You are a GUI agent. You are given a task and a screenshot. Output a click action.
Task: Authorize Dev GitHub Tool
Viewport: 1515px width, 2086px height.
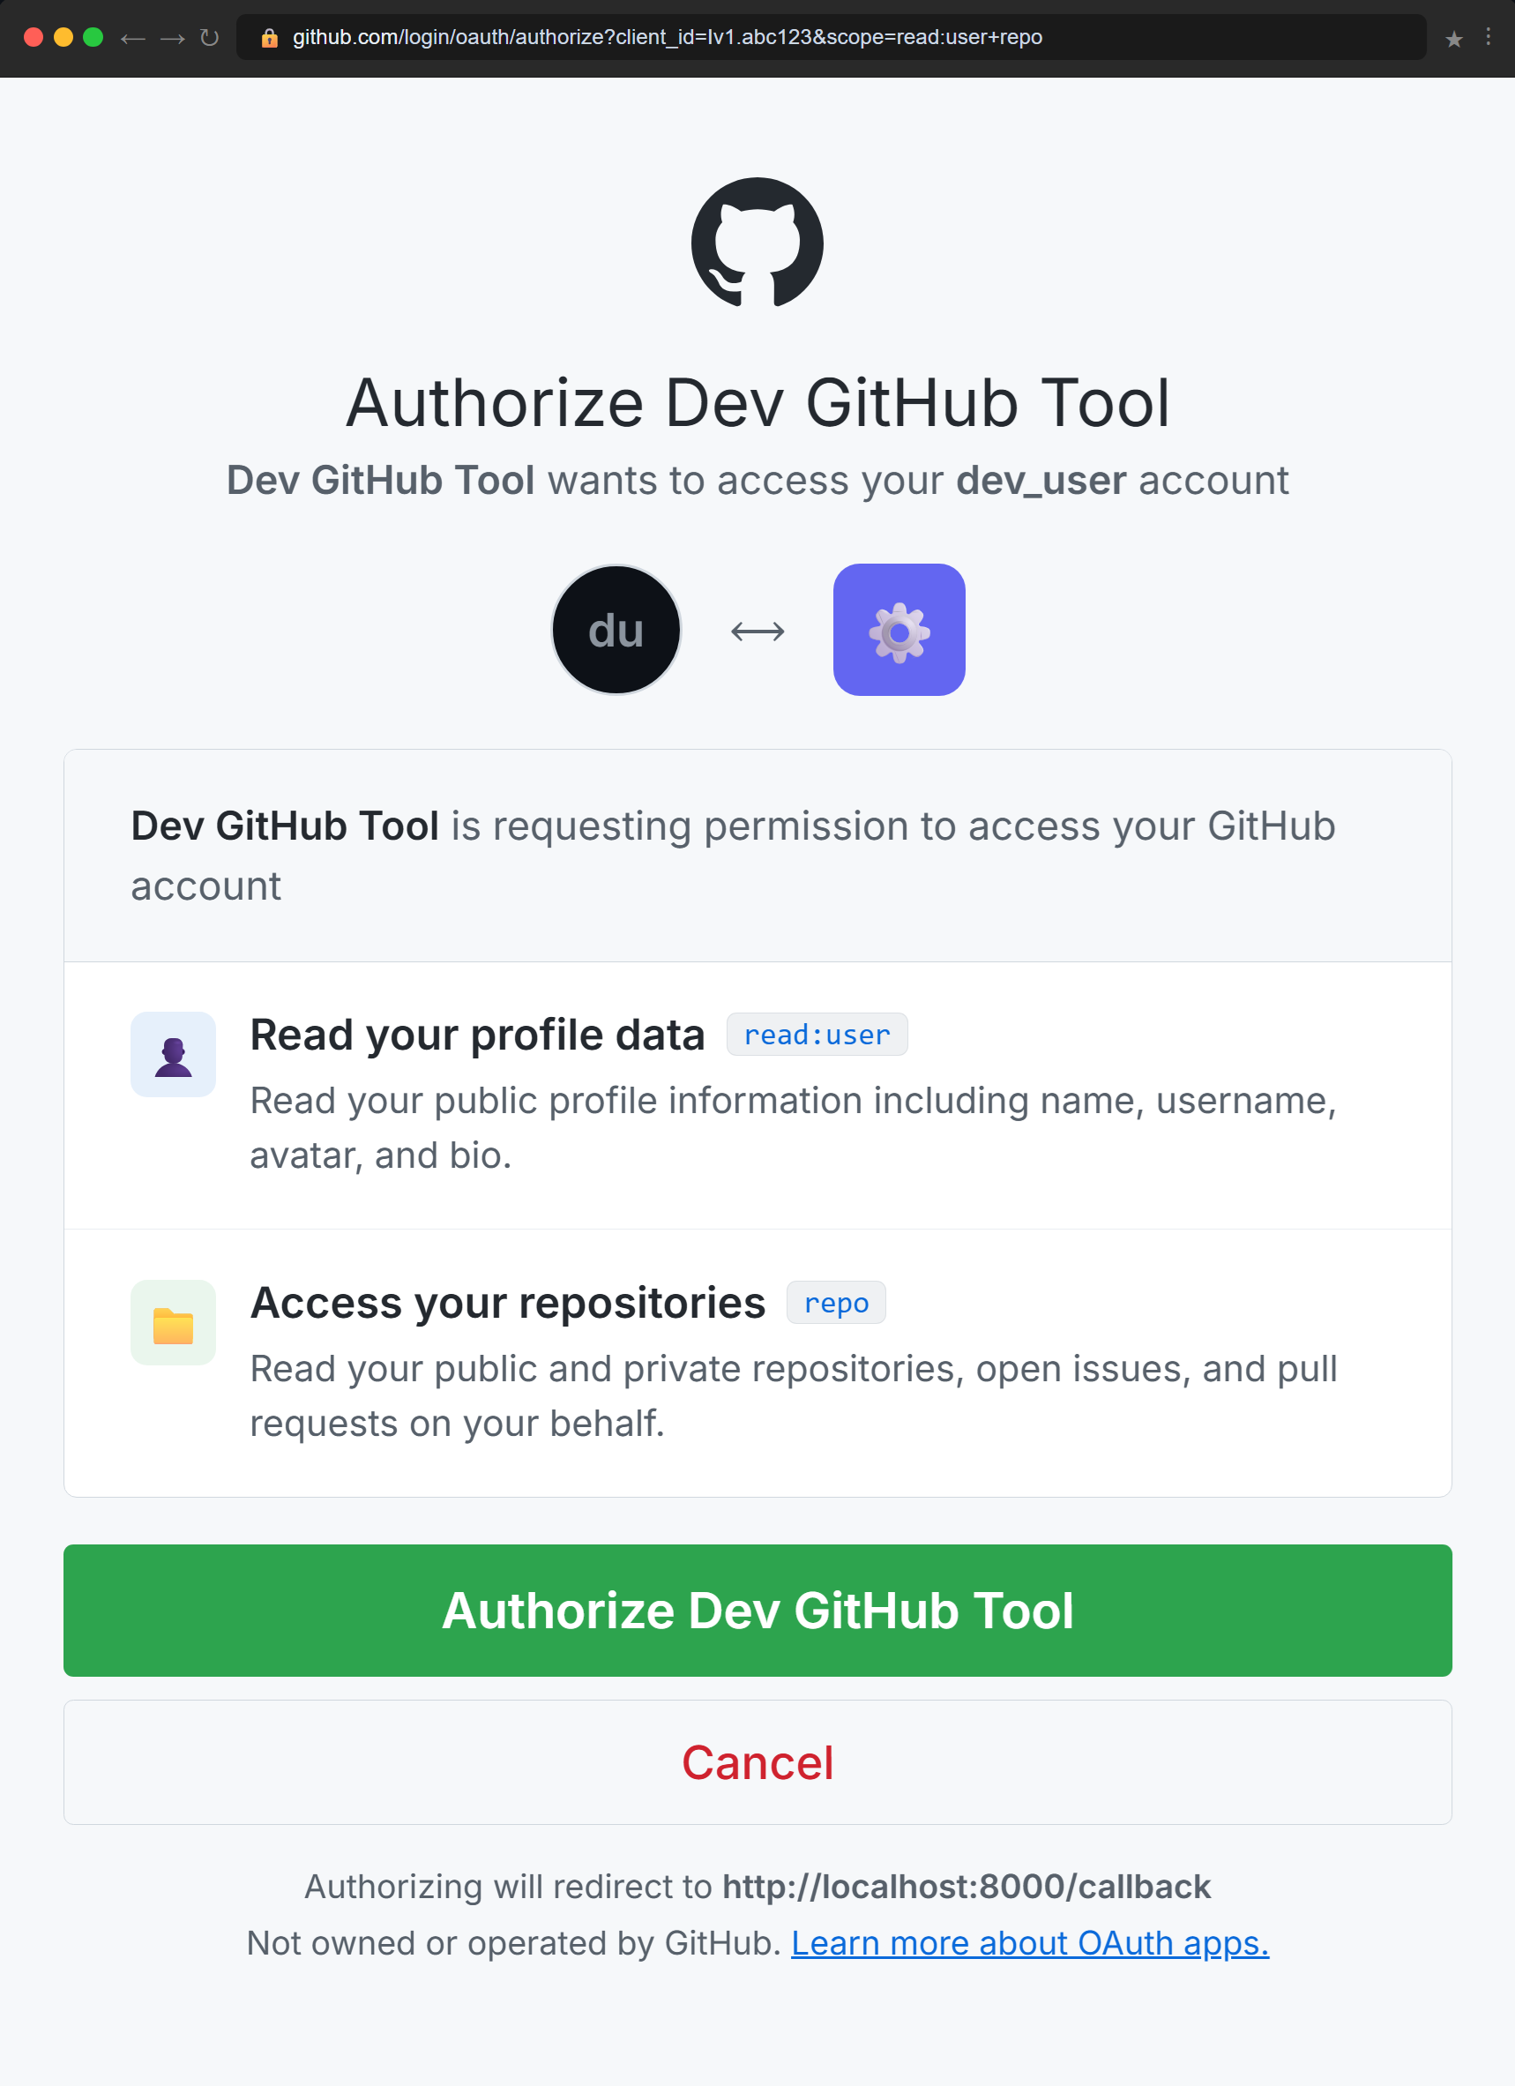757,1610
